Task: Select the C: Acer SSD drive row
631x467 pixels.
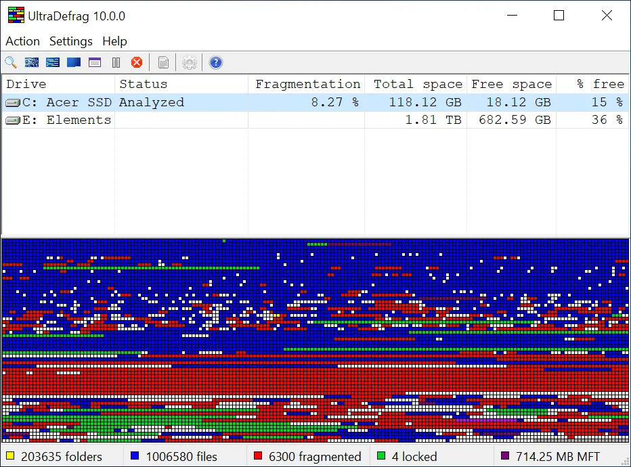Action: tap(68, 102)
